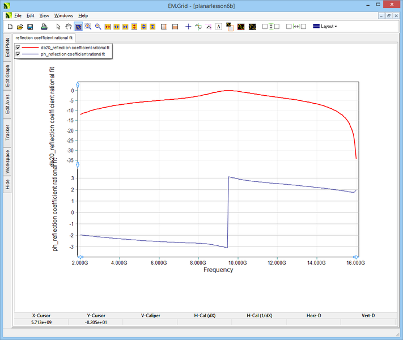Select the reflection coefficient rational fit tab
The image size is (403, 340).
click(x=44, y=37)
